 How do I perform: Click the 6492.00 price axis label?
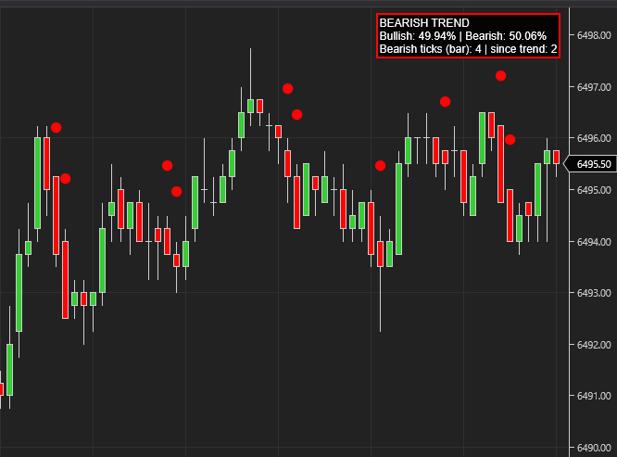pos(594,345)
